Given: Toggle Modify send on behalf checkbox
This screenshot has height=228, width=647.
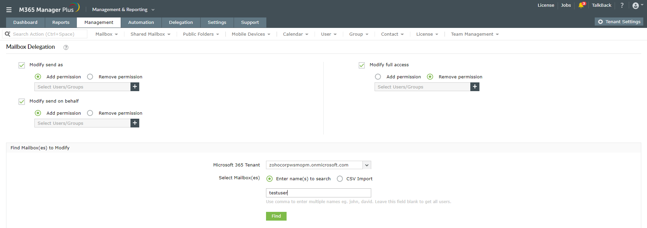Looking at the screenshot, I should (22, 102).
